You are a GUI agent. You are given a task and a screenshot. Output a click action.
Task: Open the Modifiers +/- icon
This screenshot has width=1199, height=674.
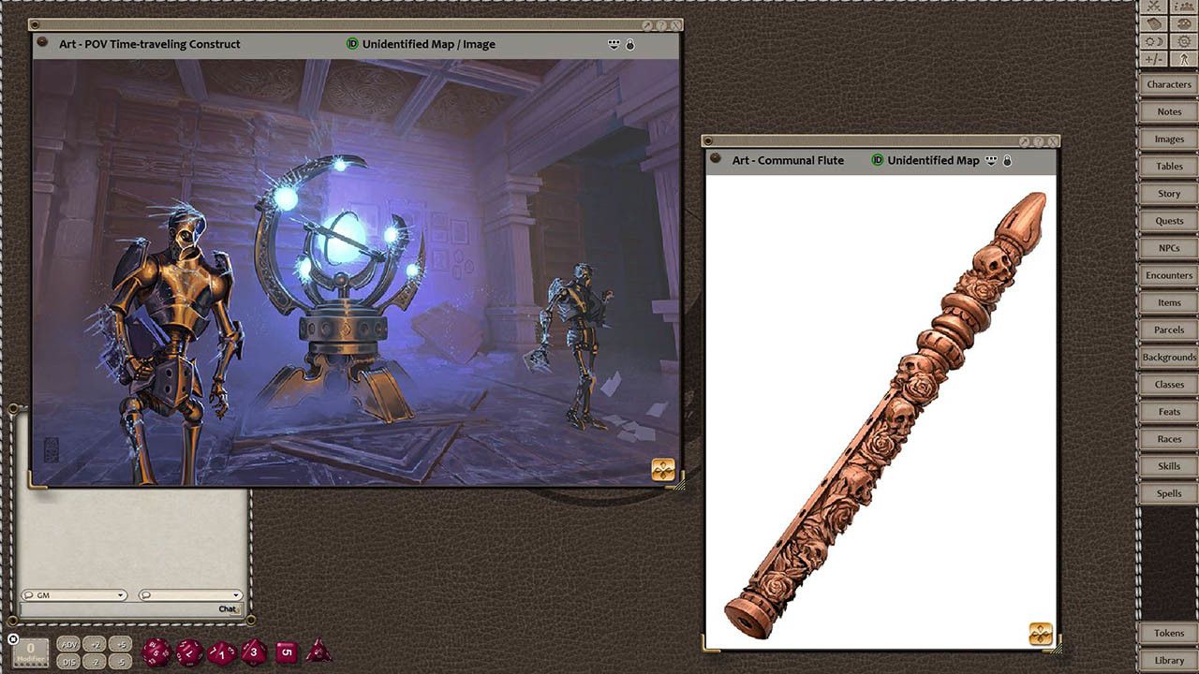coord(1154,58)
